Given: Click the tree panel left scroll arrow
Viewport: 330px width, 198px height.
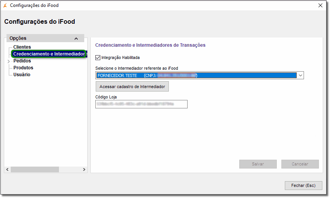Looking at the screenshot, I should (7, 169).
